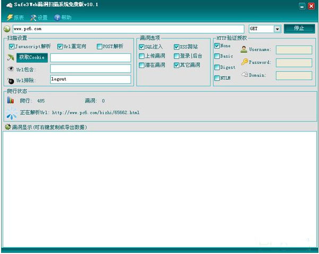Disable the Javascript解析 checkbox
This screenshot has height=254, width=319.
coord(12,46)
